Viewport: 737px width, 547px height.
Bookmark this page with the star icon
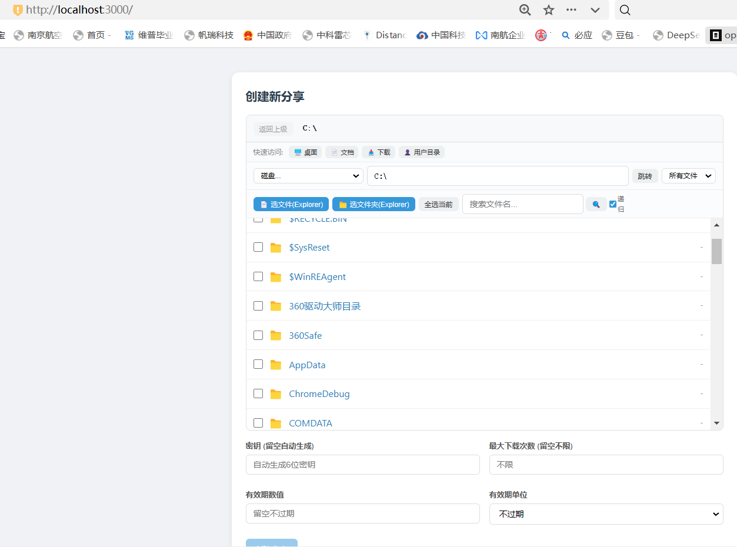[x=549, y=10]
